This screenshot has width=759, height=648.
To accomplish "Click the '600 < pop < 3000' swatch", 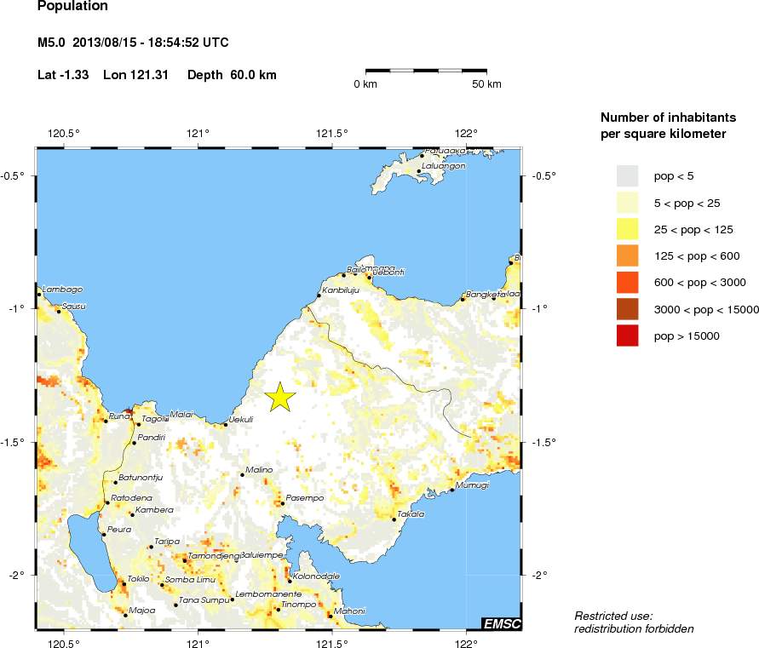I will (x=627, y=282).
